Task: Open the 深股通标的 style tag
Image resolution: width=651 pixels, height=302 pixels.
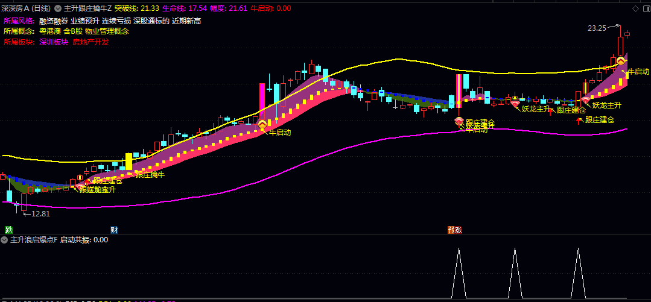Action: coord(151,20)
